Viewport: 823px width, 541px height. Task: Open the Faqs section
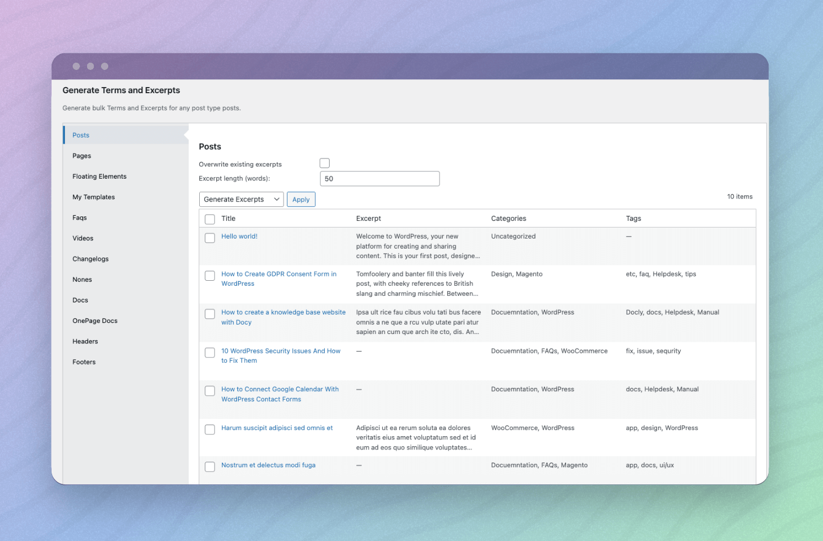pos(79,218)
